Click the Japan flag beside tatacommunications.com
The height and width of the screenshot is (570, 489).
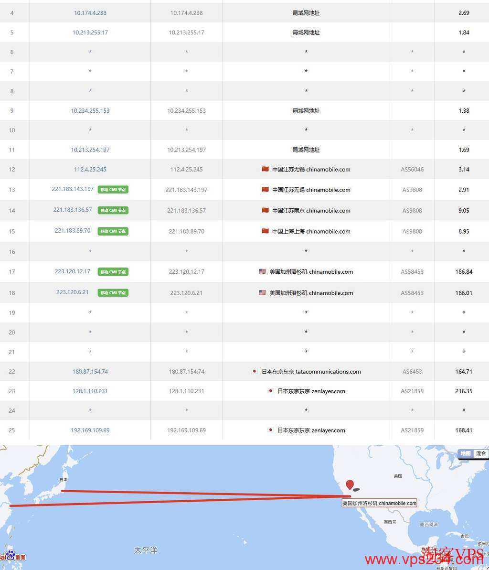point(255,371)
